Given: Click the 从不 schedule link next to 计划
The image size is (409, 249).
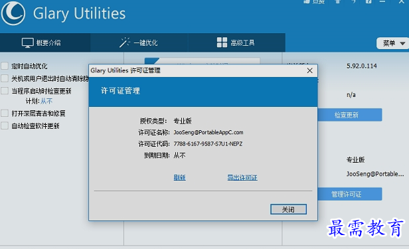Looking at the screenshot, I should (46, 101).
